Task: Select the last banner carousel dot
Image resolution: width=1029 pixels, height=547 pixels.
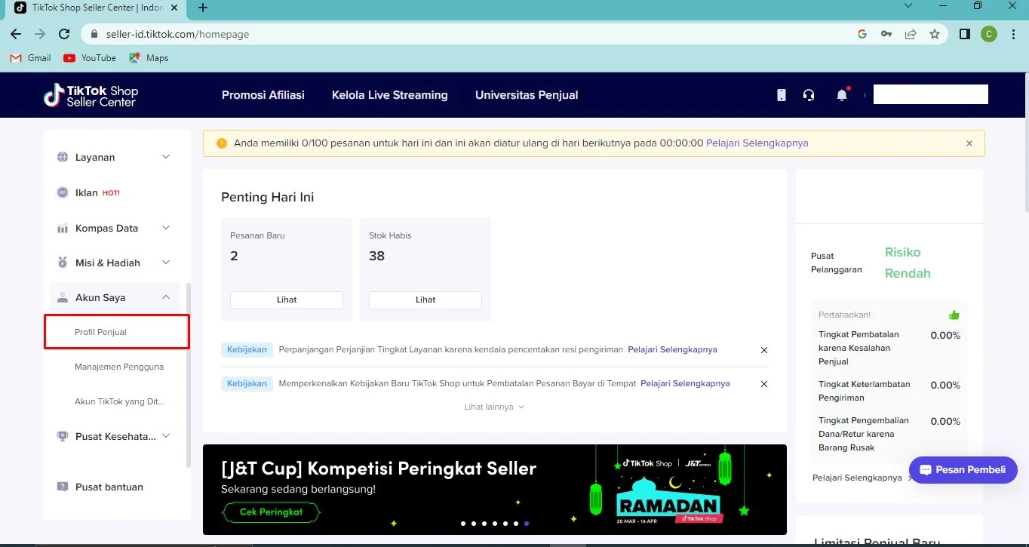Action: pos(527,523)
